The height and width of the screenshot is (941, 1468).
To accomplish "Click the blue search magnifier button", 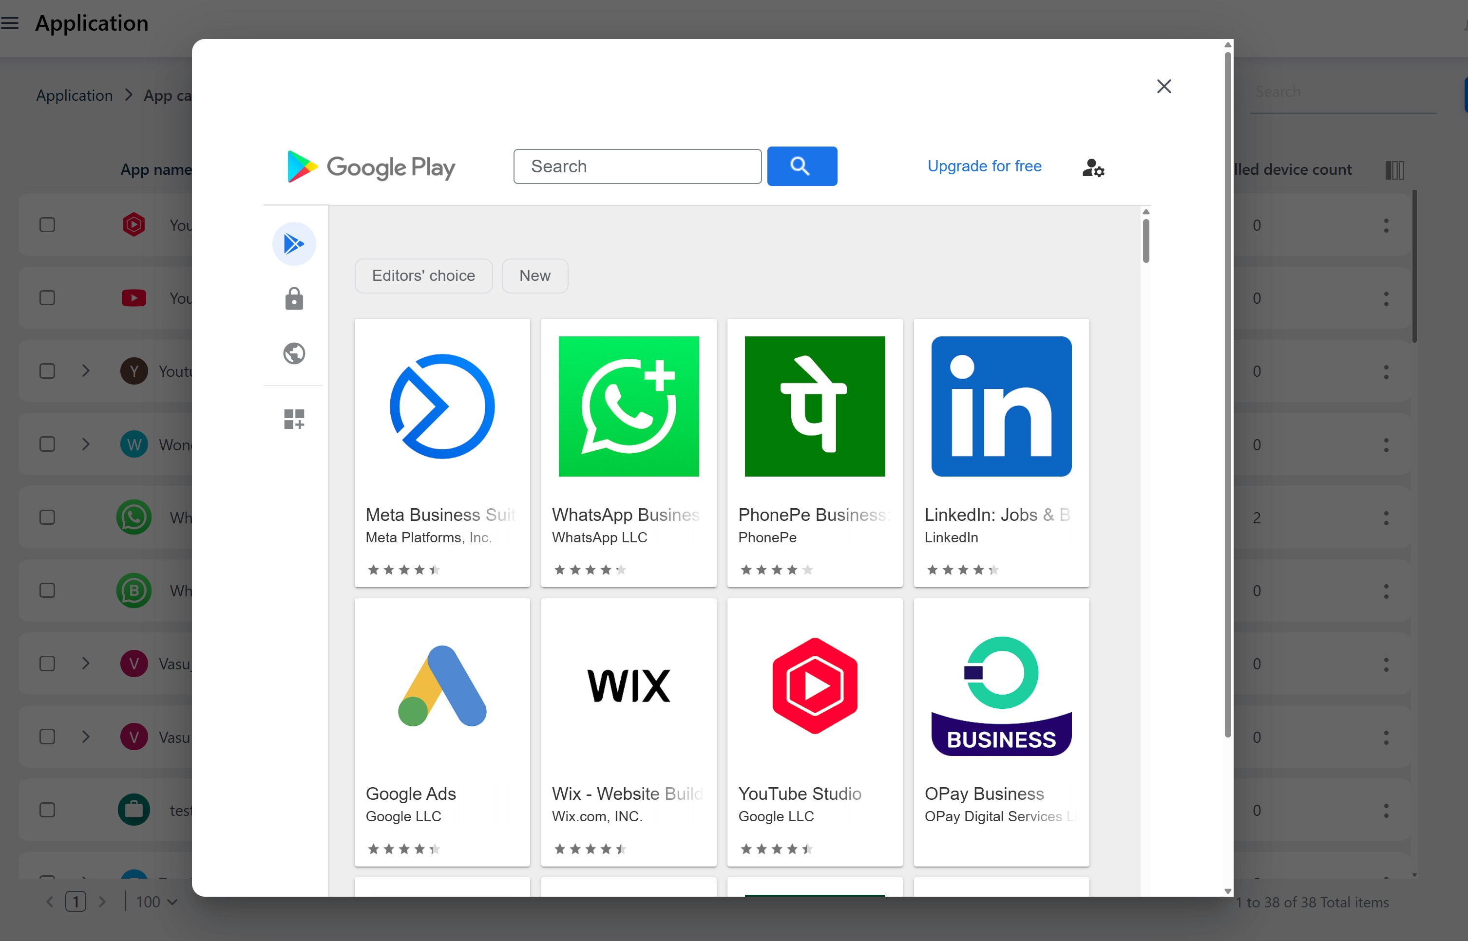I will 801,166.
